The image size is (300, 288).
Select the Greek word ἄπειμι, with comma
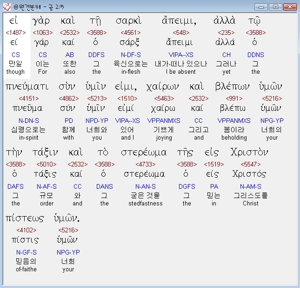179,20
